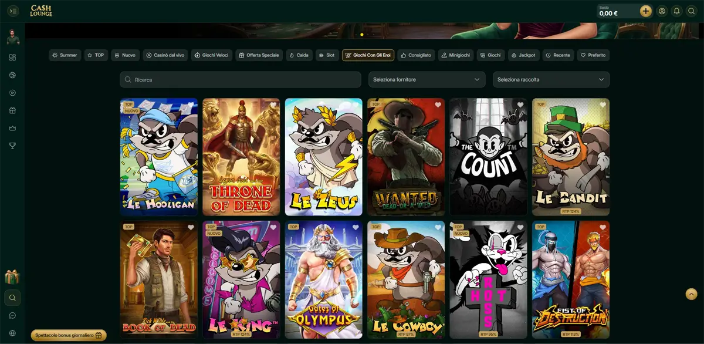The width and height of the screenshot is (704, 344).
Task: Open the sports ball icon in sidebar
Action: pyautogui.click(x=13, y=75)
